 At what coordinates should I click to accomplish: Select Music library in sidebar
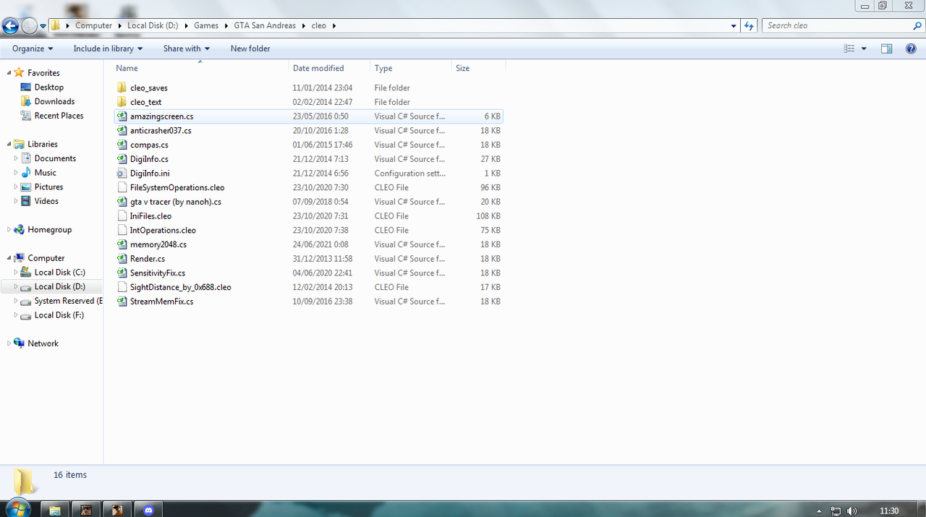[45, 173]
